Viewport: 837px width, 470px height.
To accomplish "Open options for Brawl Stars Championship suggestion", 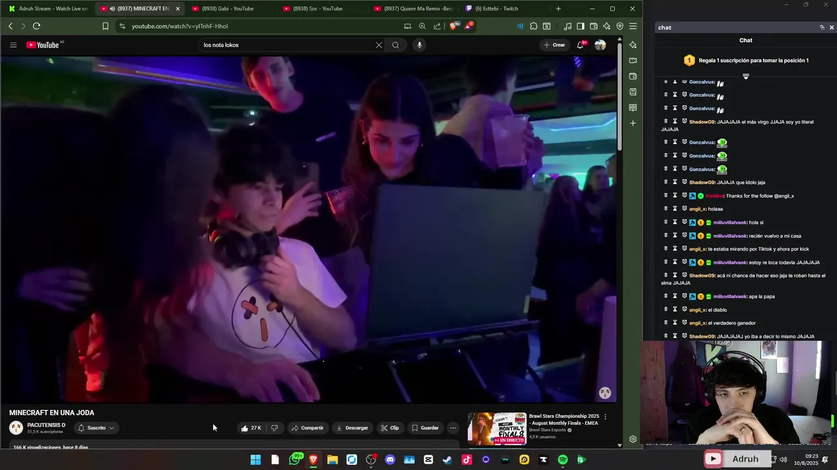I will point(606,416).
